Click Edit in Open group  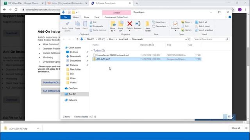185,26
